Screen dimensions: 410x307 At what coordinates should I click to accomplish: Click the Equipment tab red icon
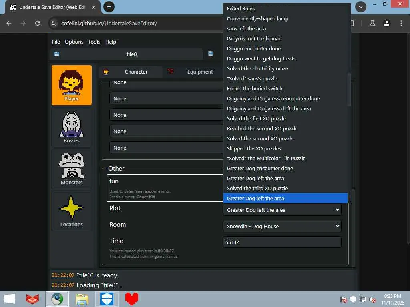pyautogui.click(x=170, y=71)
